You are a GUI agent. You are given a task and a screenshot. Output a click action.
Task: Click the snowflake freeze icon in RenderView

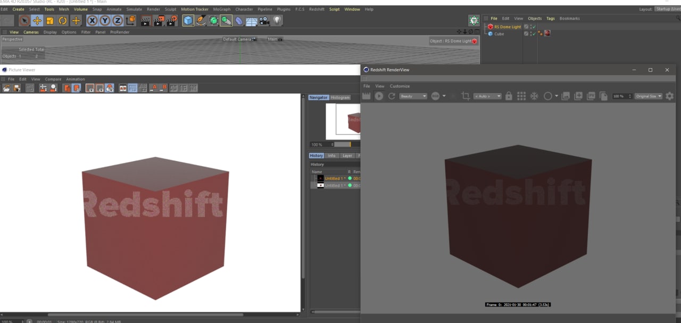point(534,96)
